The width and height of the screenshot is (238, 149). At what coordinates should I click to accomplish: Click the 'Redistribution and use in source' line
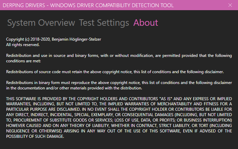click(119, 56)
